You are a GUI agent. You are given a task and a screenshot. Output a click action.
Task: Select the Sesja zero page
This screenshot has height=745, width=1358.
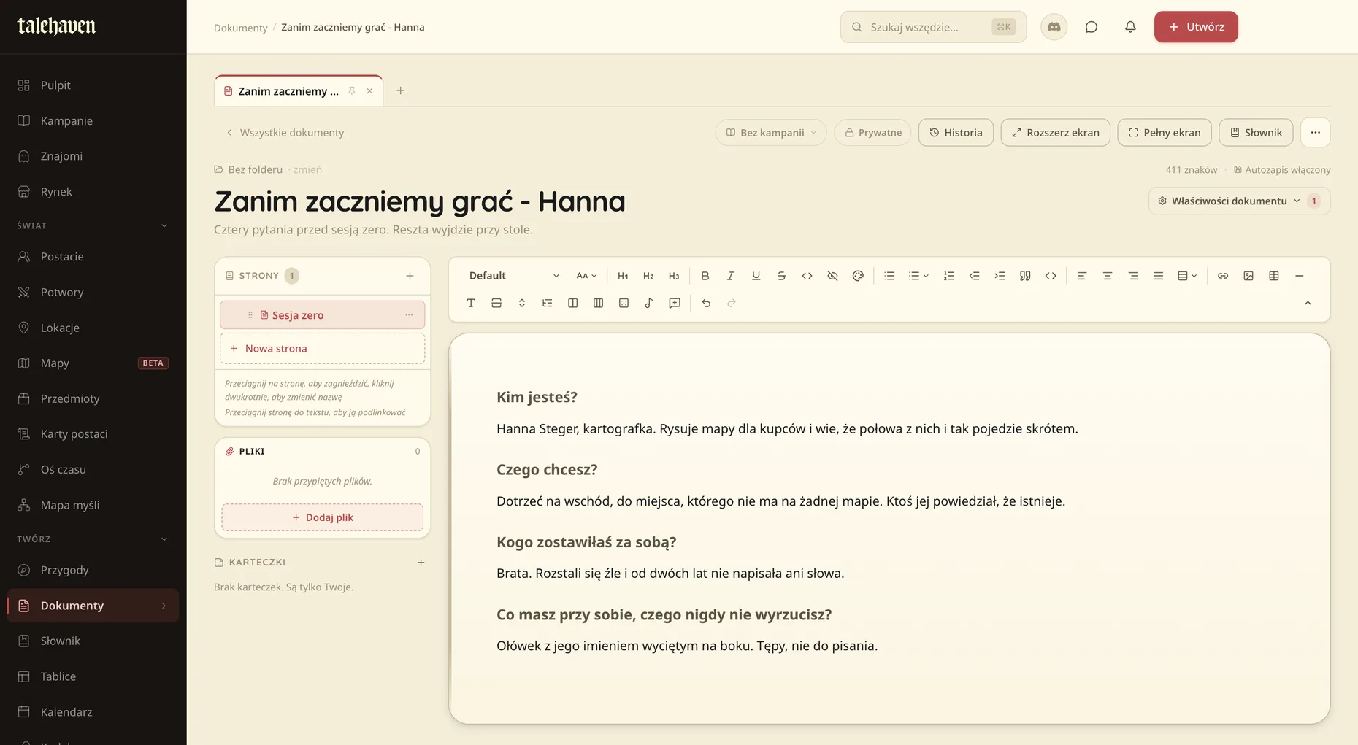coord(322,315)
